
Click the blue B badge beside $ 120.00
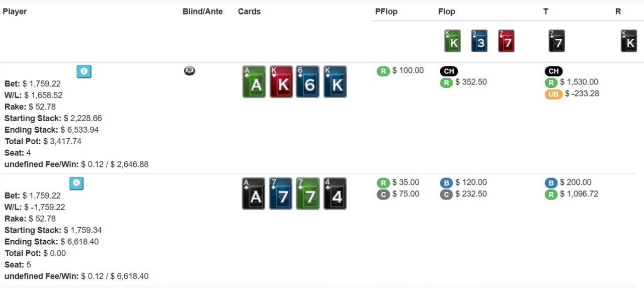point(446,183)
